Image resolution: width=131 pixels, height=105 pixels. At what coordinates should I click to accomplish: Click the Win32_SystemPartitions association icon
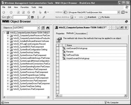(x=11, y=70)
